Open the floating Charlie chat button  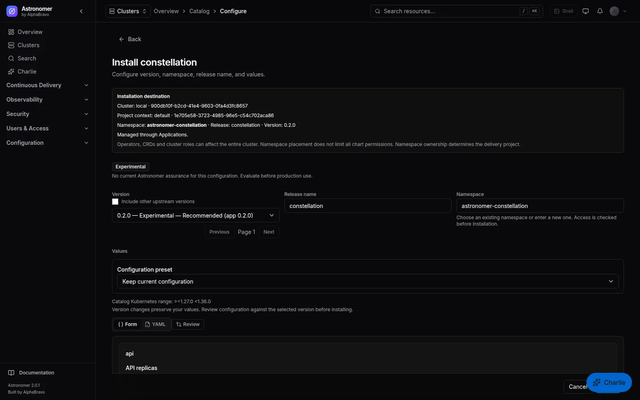[x=609, y=382]
